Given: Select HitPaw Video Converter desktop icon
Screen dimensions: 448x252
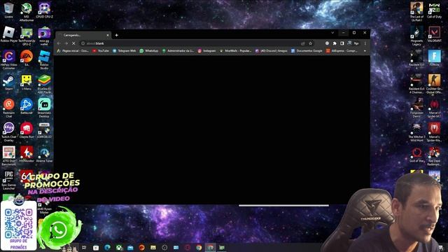Looking at the screenshot, I should [x=9, y=60].
